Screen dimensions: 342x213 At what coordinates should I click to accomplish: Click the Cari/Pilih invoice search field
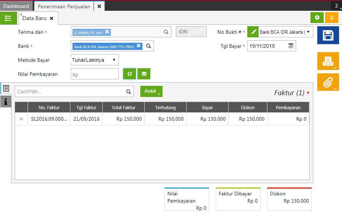[x=70, y=92]
